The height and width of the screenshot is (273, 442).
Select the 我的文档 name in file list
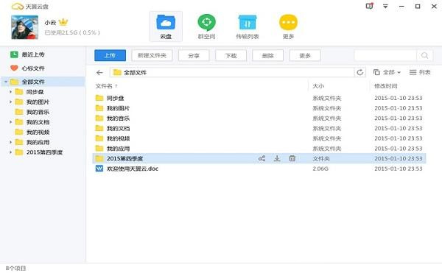pos(118,128)
